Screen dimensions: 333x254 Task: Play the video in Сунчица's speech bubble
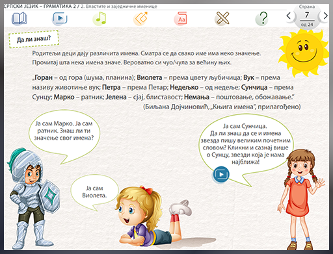(221, 174)
